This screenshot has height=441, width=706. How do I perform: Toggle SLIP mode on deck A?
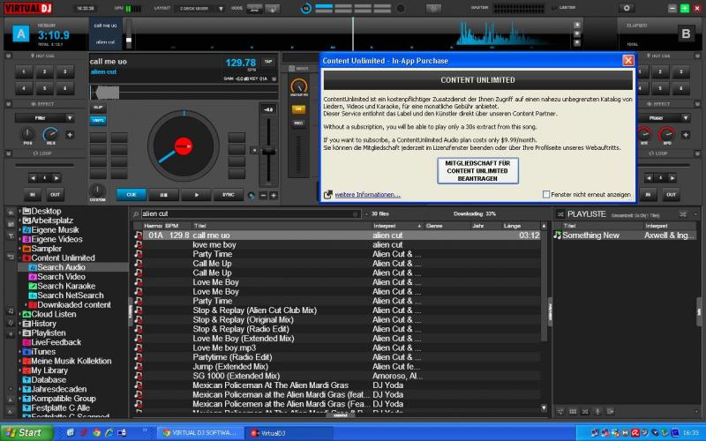tap(98, 108)
